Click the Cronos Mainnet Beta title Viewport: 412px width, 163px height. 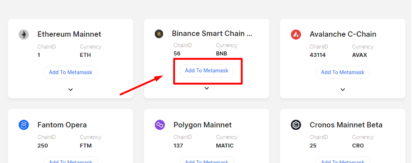346,125
